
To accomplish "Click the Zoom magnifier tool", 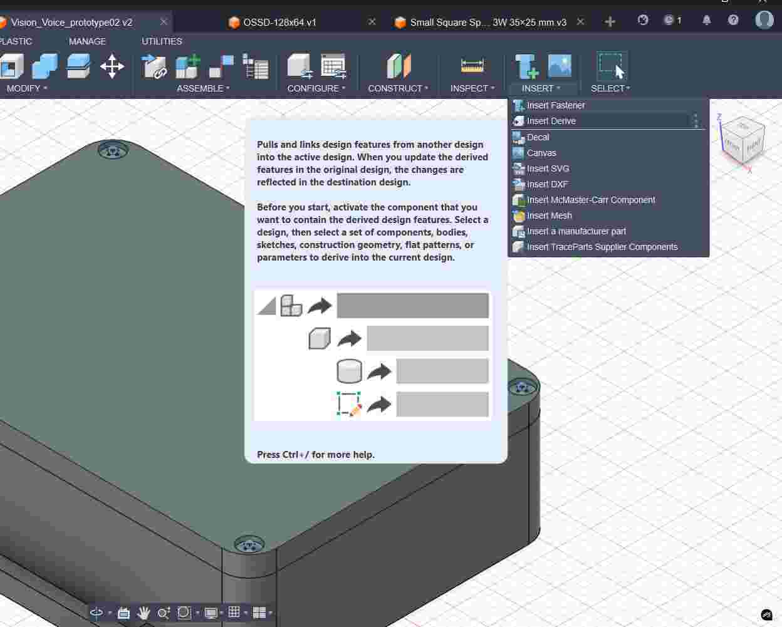I will coord(164,613).
